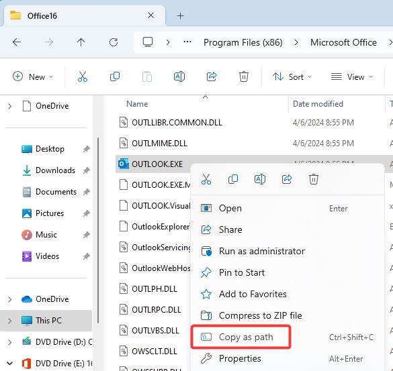Screen dimensions: 393x371
Task: Refresh the current folder view
Action: [x=114, y=42]
